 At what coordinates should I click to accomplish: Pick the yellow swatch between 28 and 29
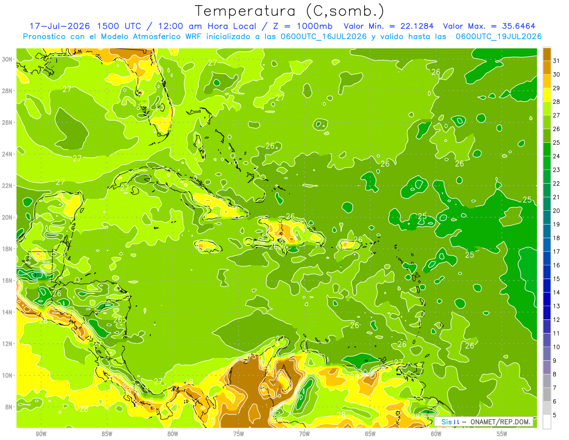(547, 94)
